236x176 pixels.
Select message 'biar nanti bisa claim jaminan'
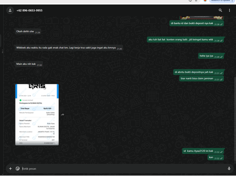pyautogui.click(x=202, y=79)
